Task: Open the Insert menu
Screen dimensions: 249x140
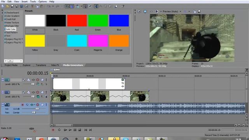Action: tap(25, 2)
